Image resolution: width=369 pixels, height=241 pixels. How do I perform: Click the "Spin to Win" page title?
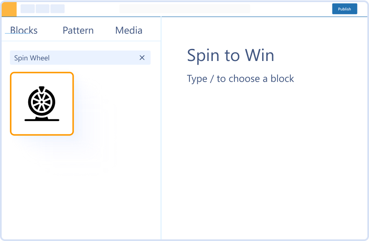[231, 55]
